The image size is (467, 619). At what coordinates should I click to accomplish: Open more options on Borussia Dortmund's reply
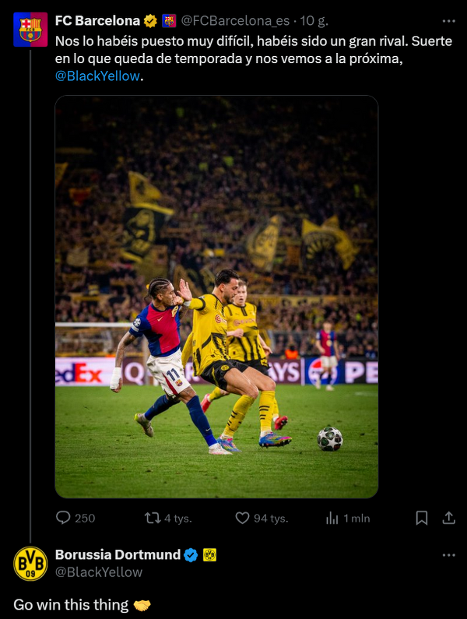click(448, 555)
